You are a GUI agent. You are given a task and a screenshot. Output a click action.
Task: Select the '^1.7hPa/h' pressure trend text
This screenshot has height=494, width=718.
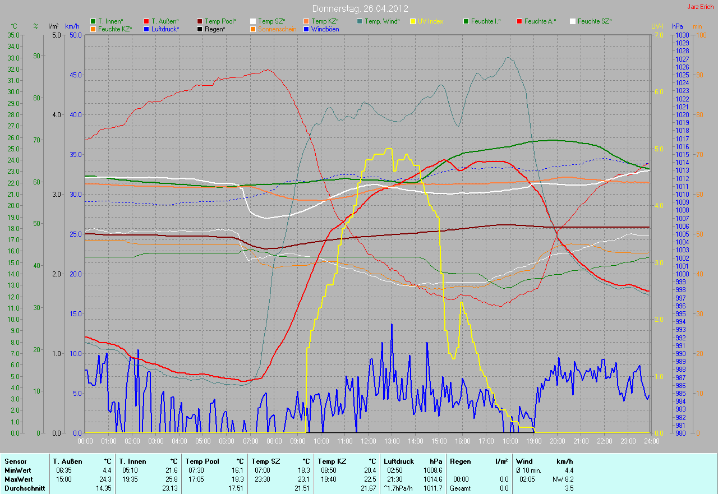coord(398,488)
